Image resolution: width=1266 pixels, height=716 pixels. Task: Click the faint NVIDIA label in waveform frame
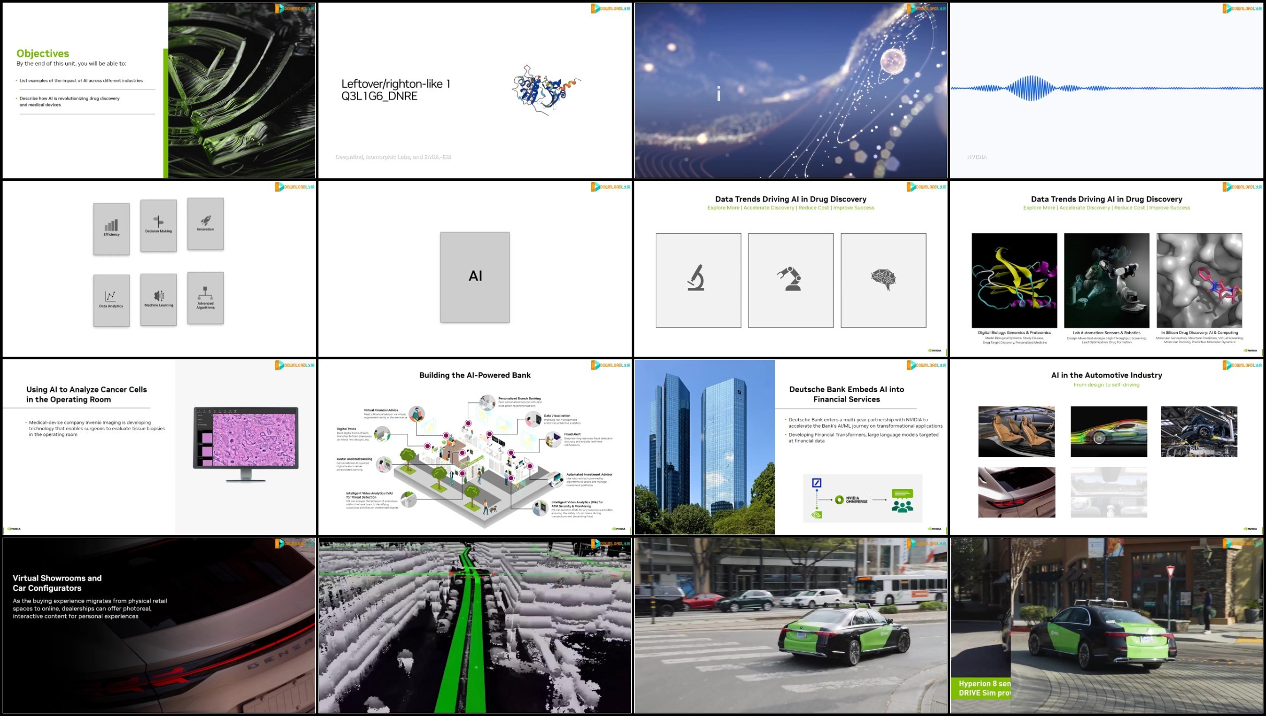tap(977, 156)
